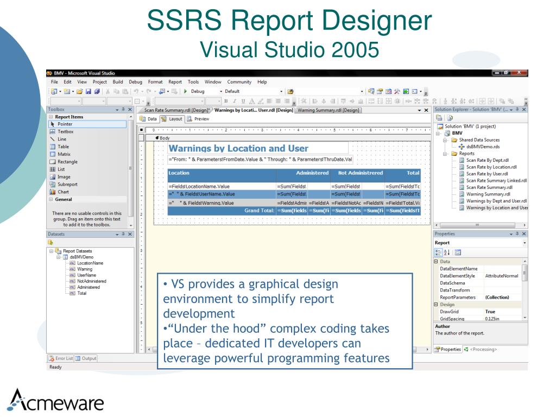Select the Textbox tool in Toolbox
Viewport: 556px width, 417px height.
coord(65,131)
